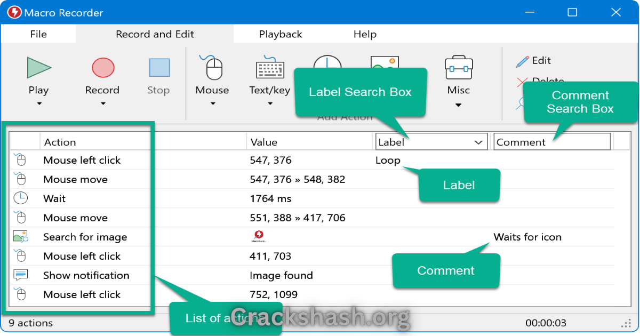640x336 pixels.
Task: Select the Mouse left click row labeled Loop
Action: [312, 160]
